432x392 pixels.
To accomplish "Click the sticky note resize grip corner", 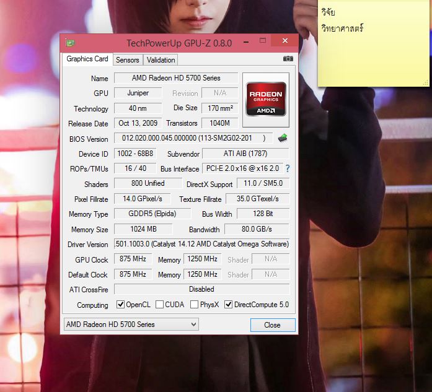I will (x=426, y=82).
